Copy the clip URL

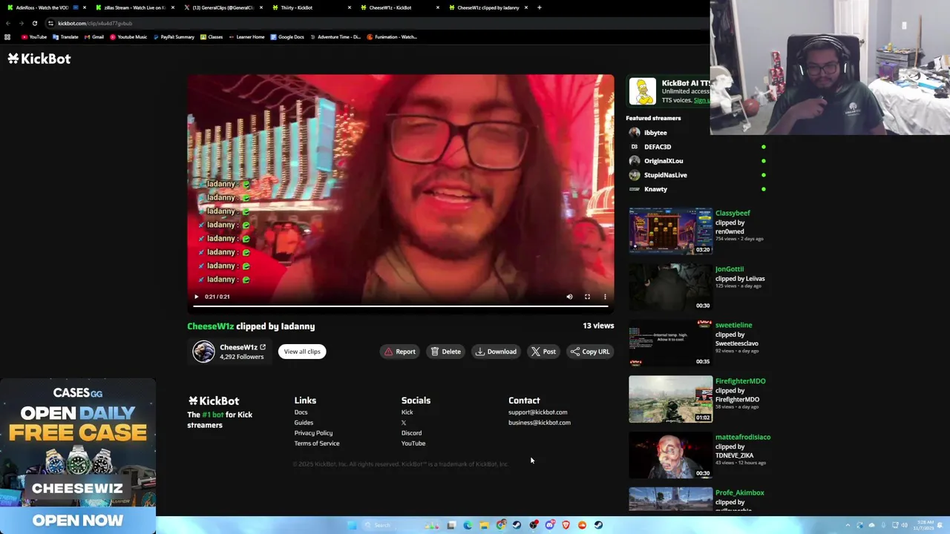pyautogui.click(x=590, y=352)
